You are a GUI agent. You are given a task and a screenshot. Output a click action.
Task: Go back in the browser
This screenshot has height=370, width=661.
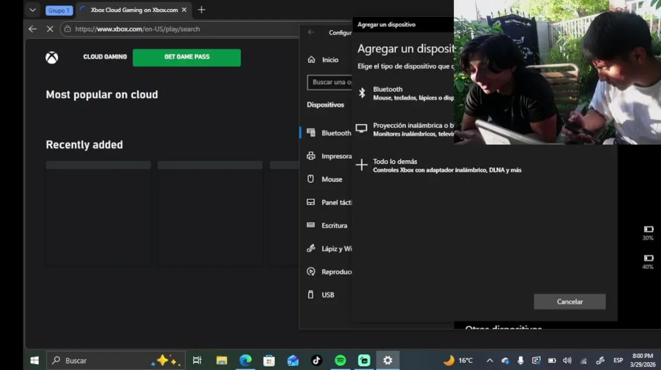tap(32, 29)
